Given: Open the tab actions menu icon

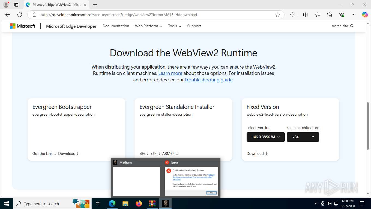Looking at the screenshot, I should [x=16, y=5].
